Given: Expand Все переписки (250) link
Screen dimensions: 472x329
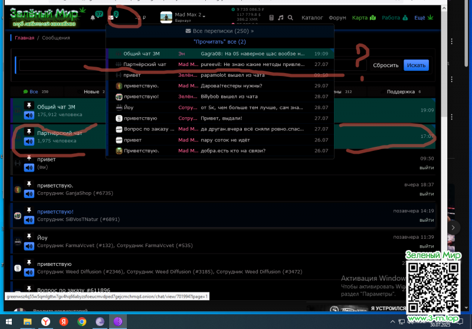Looking at the screenshot, I should pos(219,31).
